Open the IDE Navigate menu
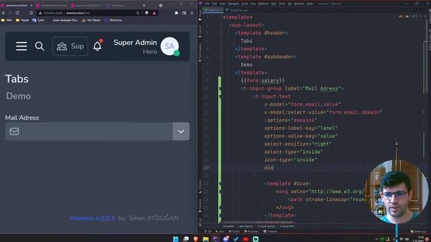 tap(234, 3)
